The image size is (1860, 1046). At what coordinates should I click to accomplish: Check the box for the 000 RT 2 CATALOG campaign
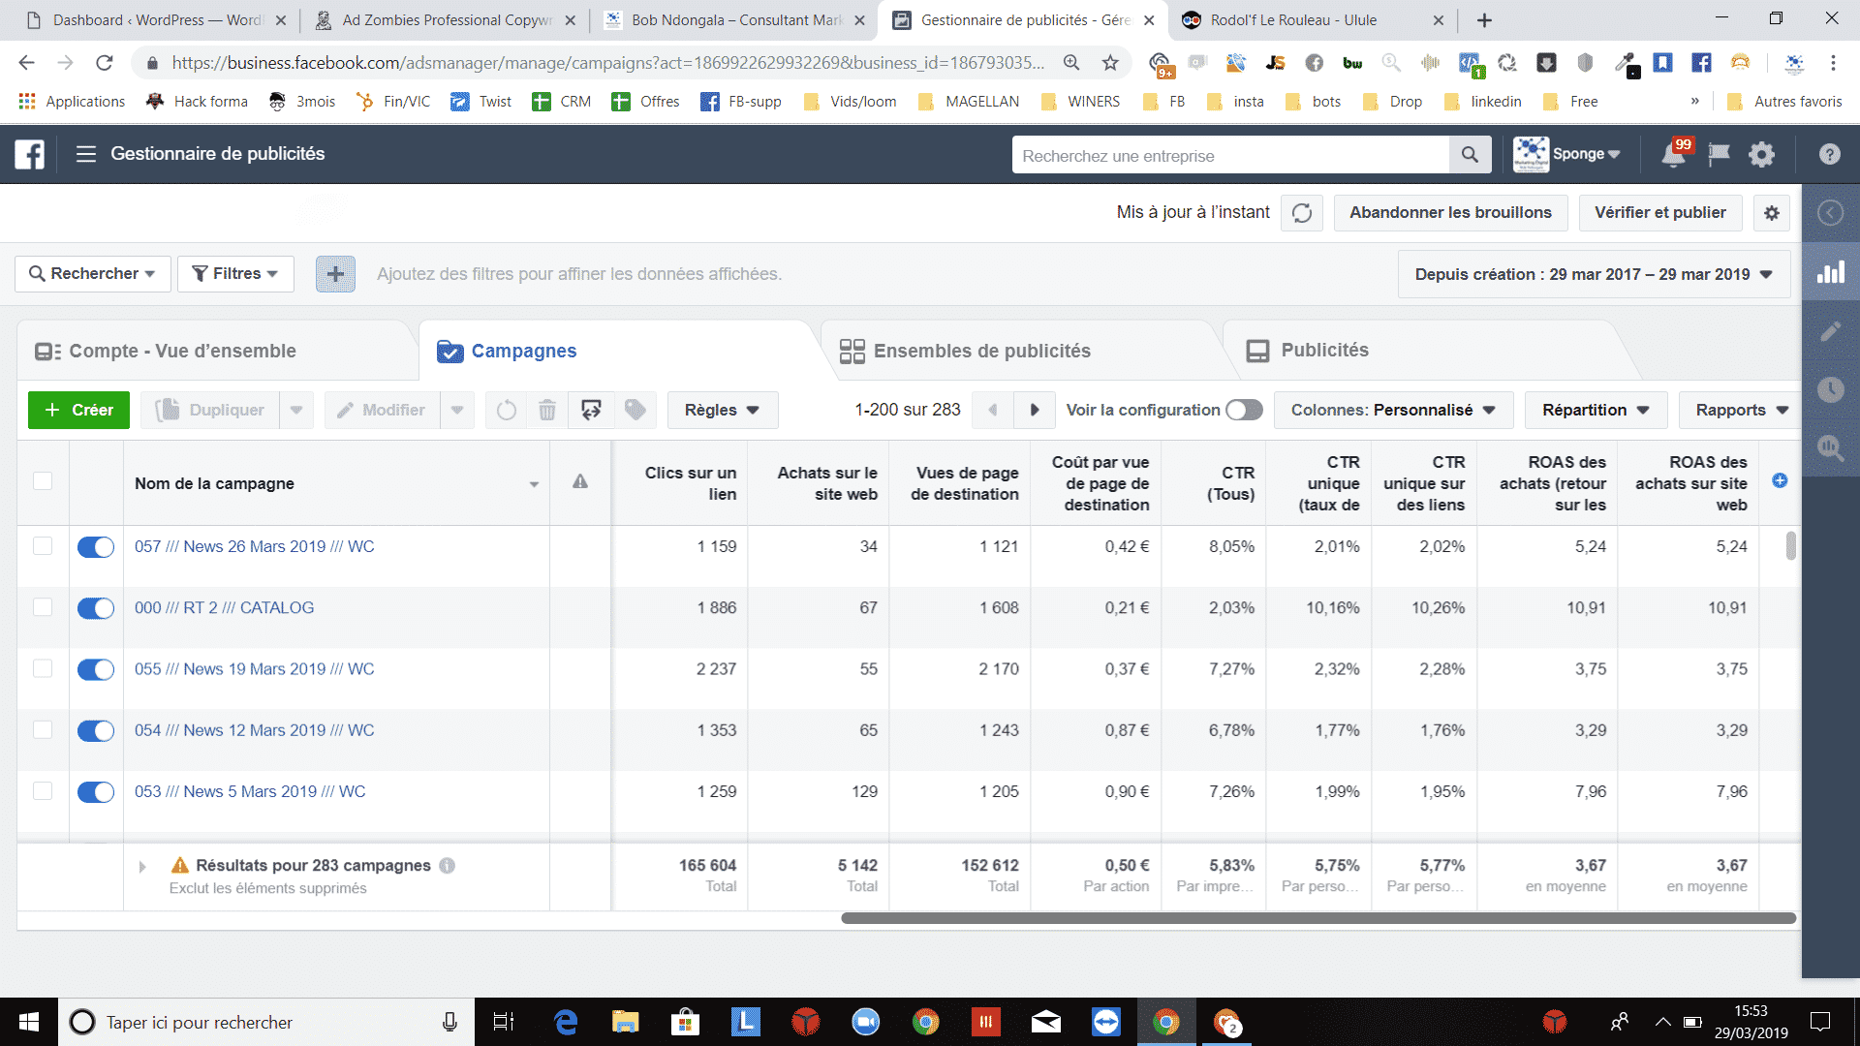43,608
